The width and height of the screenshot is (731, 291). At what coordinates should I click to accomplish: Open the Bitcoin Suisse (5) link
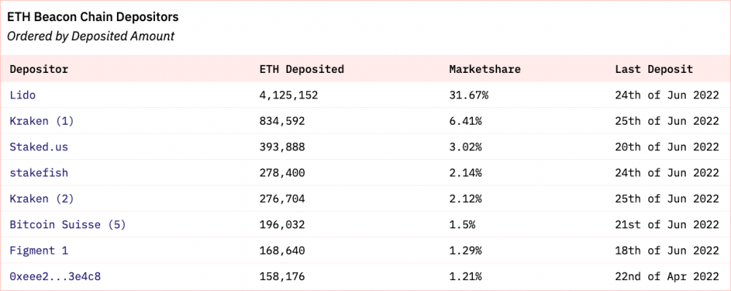[x=67, y=225]
